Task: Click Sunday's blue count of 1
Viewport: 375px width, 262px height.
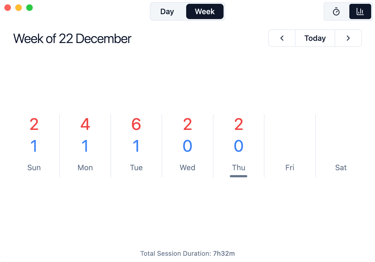Action: [34, 146]
